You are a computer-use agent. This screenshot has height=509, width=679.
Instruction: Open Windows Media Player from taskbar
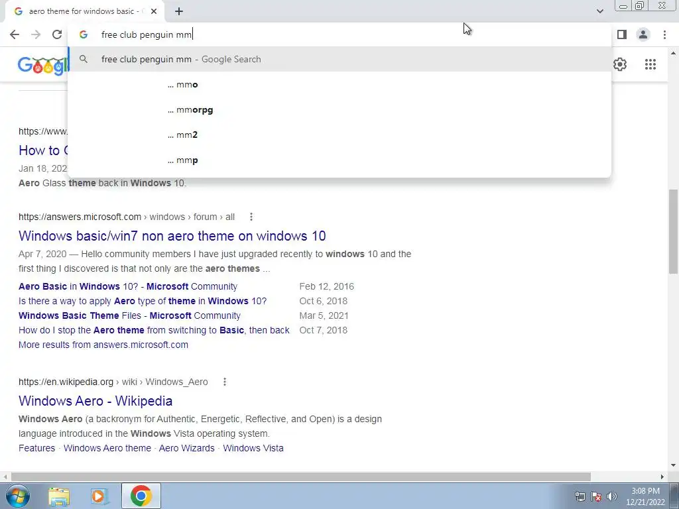click(x=99, y=496)
